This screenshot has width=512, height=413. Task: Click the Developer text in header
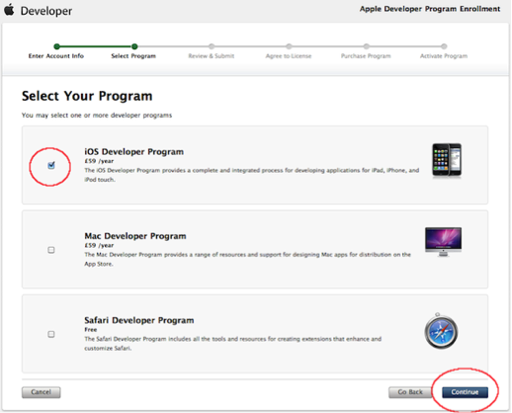[46, 11]
